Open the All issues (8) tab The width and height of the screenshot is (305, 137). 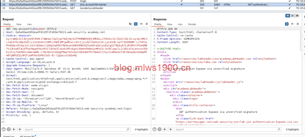(x=27, y=136)
